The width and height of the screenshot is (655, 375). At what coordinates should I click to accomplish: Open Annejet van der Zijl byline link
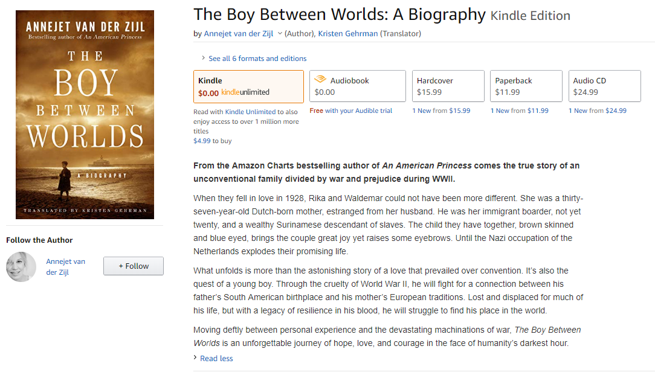pos(239,34)
